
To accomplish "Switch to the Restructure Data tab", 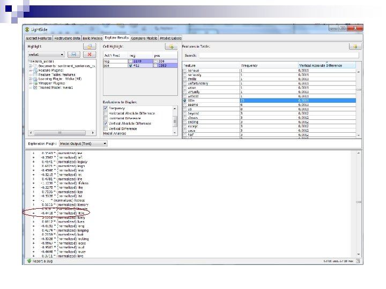I will (67, 38).
